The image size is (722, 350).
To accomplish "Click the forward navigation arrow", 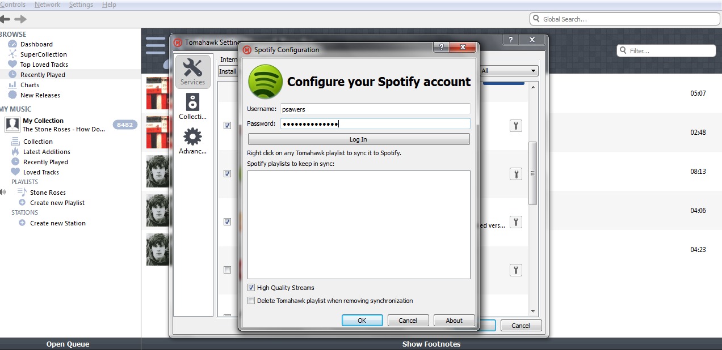I will pyautogui.click(x=20, y=19).
